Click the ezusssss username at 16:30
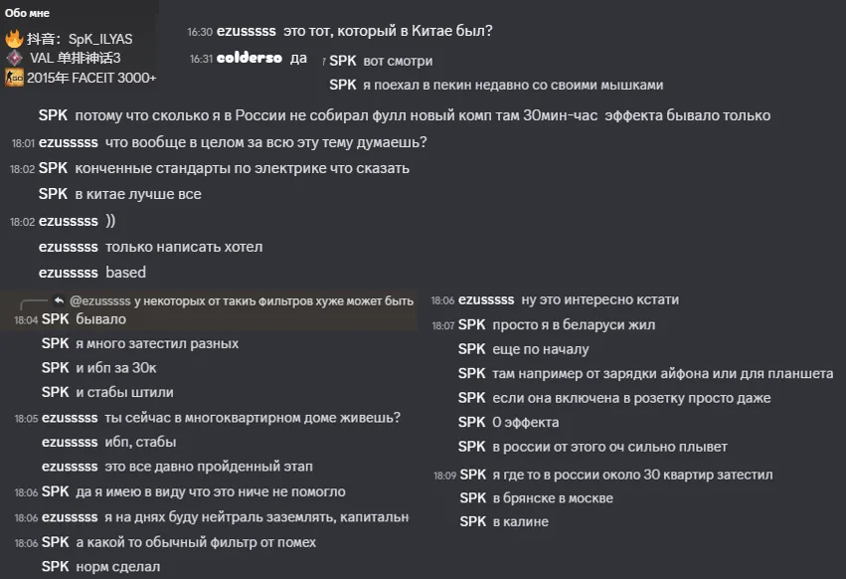846x579 pixels. click(x=246, y=31)
